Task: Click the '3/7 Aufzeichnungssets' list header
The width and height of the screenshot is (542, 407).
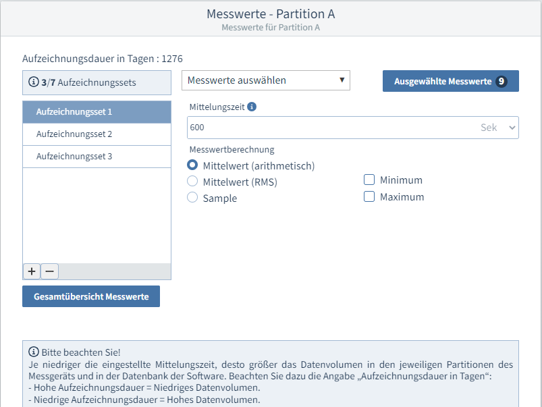Action: pyautogui.click(x=97, y=82)
